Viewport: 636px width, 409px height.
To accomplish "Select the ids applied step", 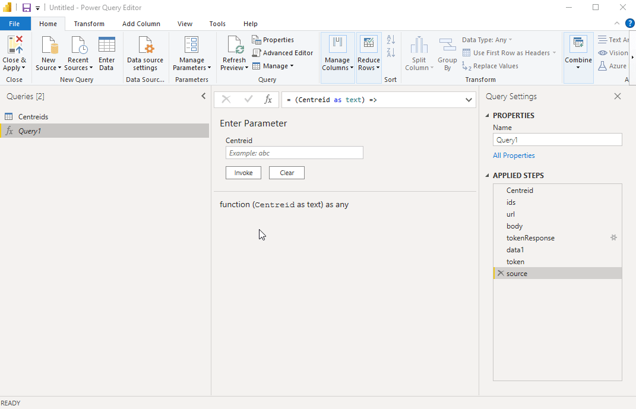I will [x=557, y=202].
